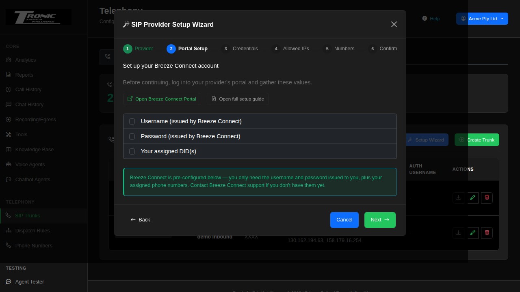Open wizard step 5 Numbers
Viewport: 520px width, 292px height.
point(338,49)
